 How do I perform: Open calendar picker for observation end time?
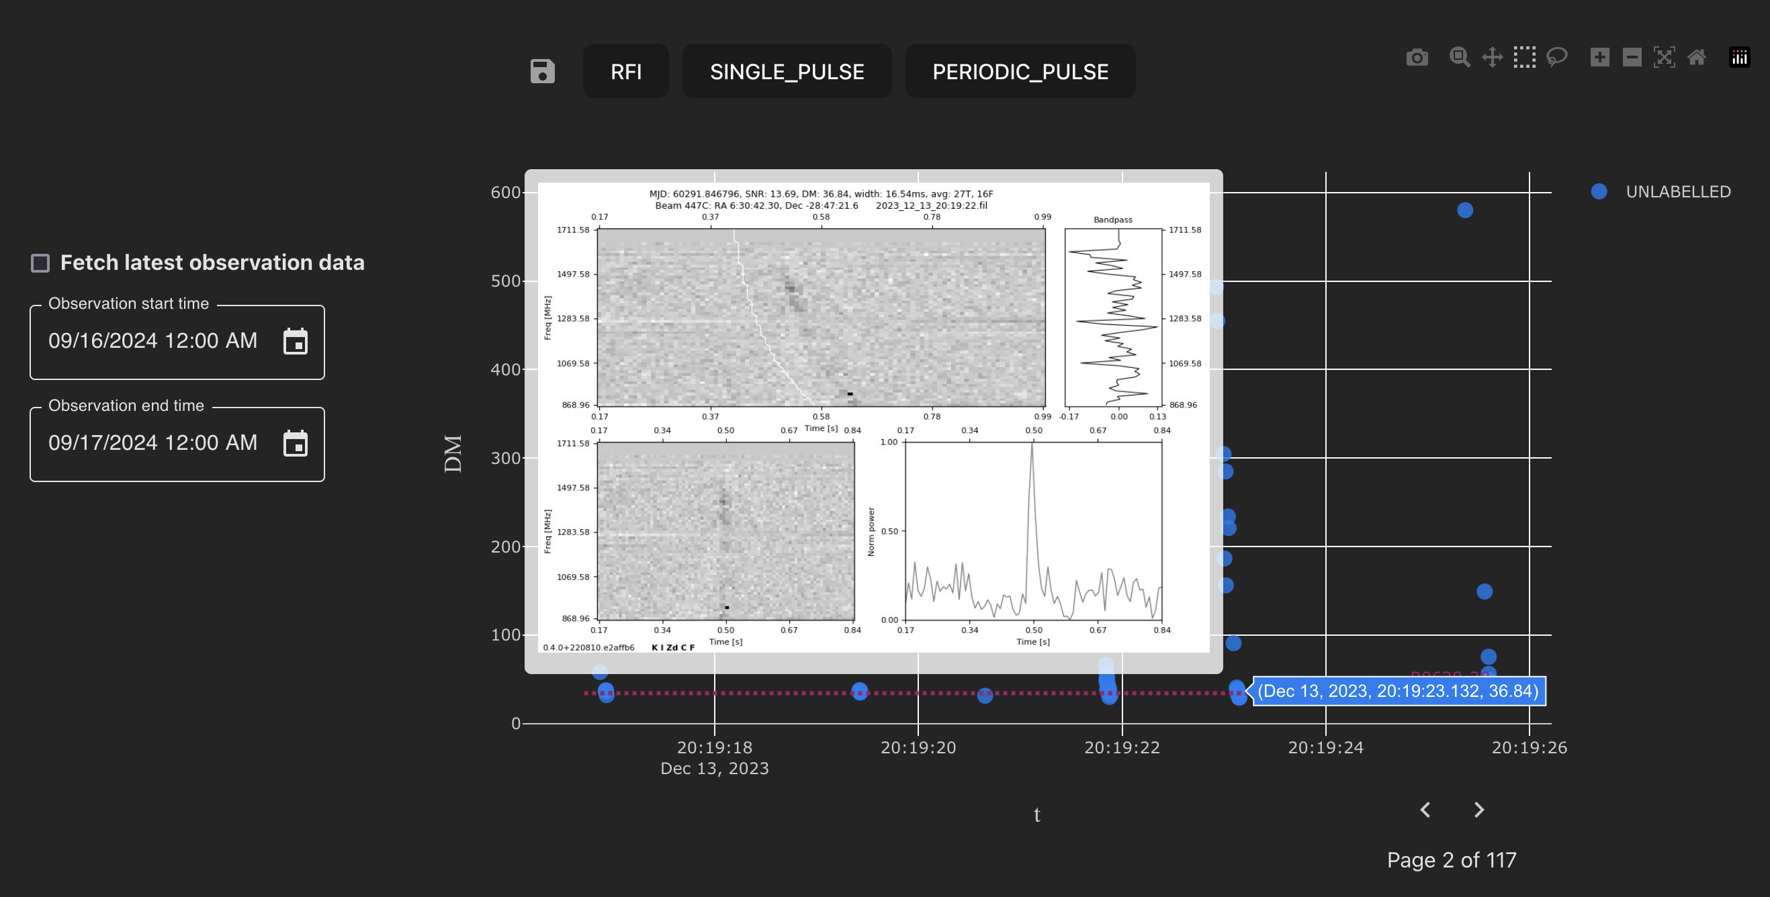click(x=296, y=444)
